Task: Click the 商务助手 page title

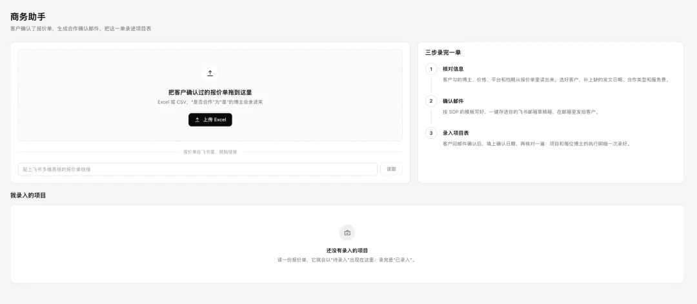Action: click(x=28, y=16)
